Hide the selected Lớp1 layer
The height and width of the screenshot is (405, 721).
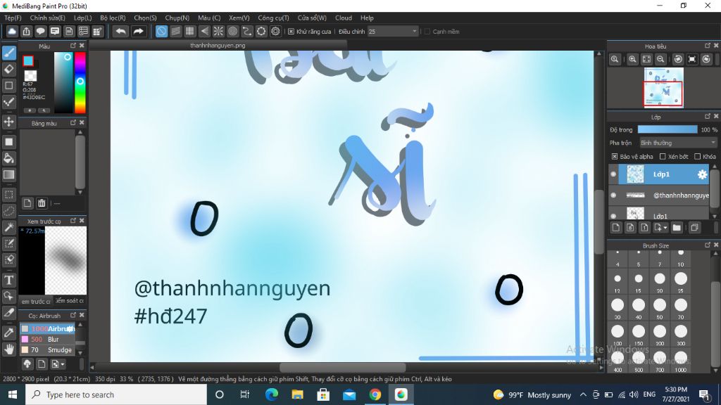click(x=613, y=174)
